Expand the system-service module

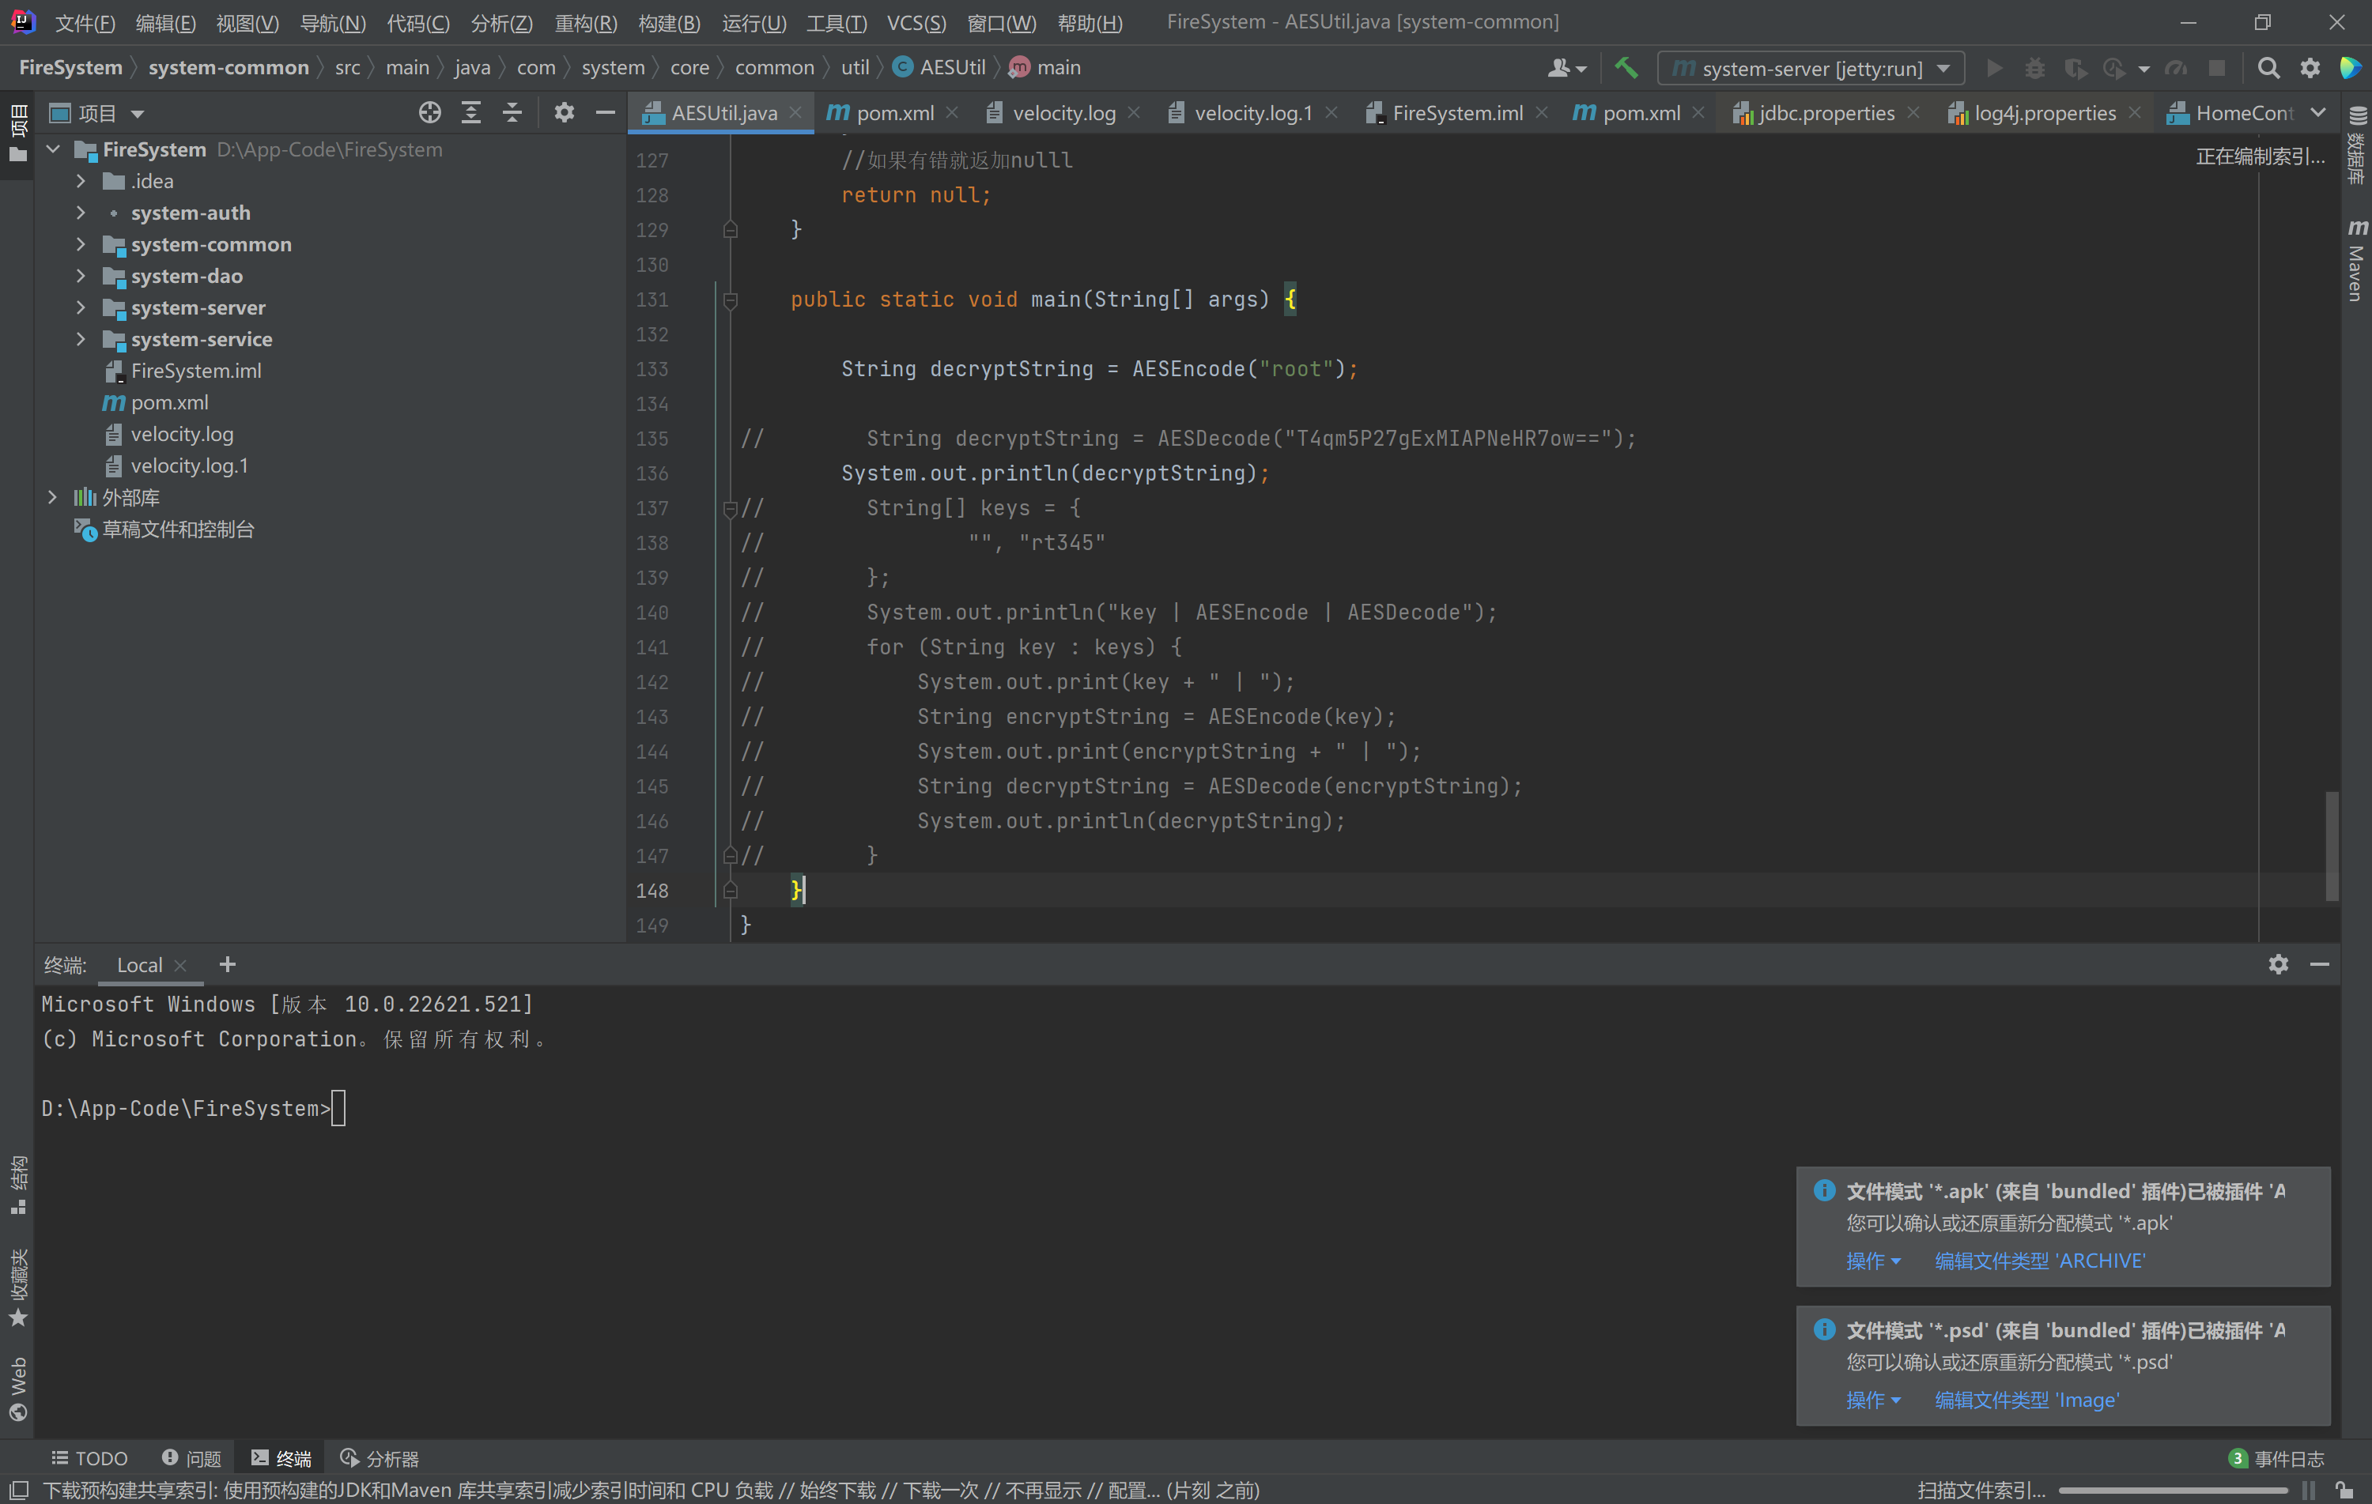point(81,339)
